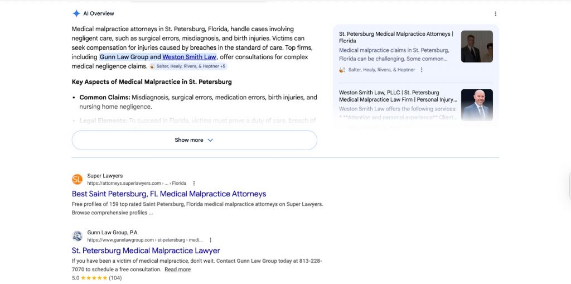
Task: Click the Salter, Healy, Rivera, & Heptner +5 source chip
Action: tap(188, 66)
